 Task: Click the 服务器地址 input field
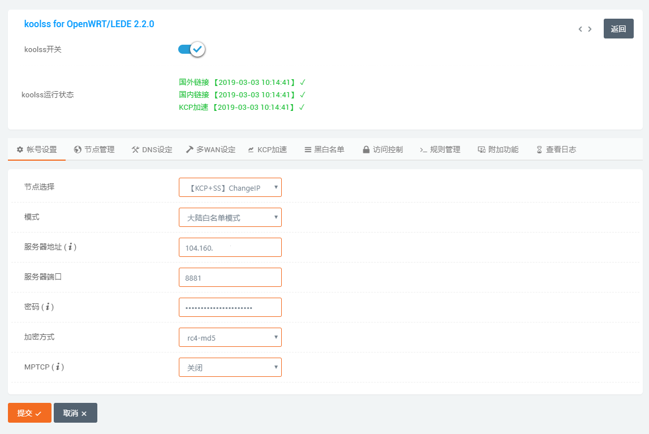pyautogui.click(x=230, y=247)
